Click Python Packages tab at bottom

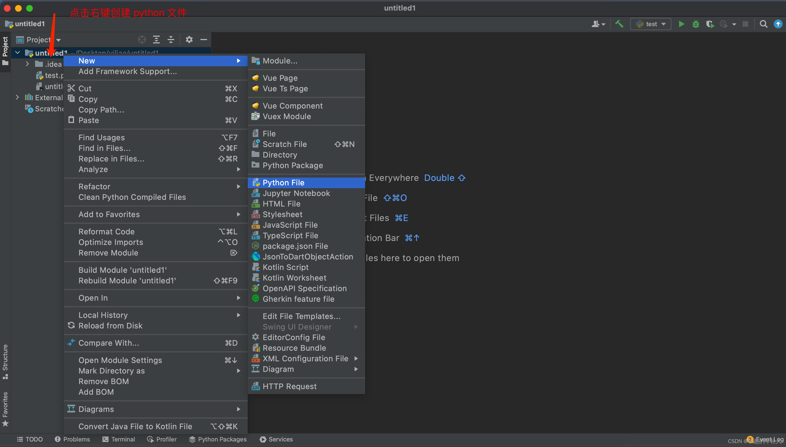point(221,439)
